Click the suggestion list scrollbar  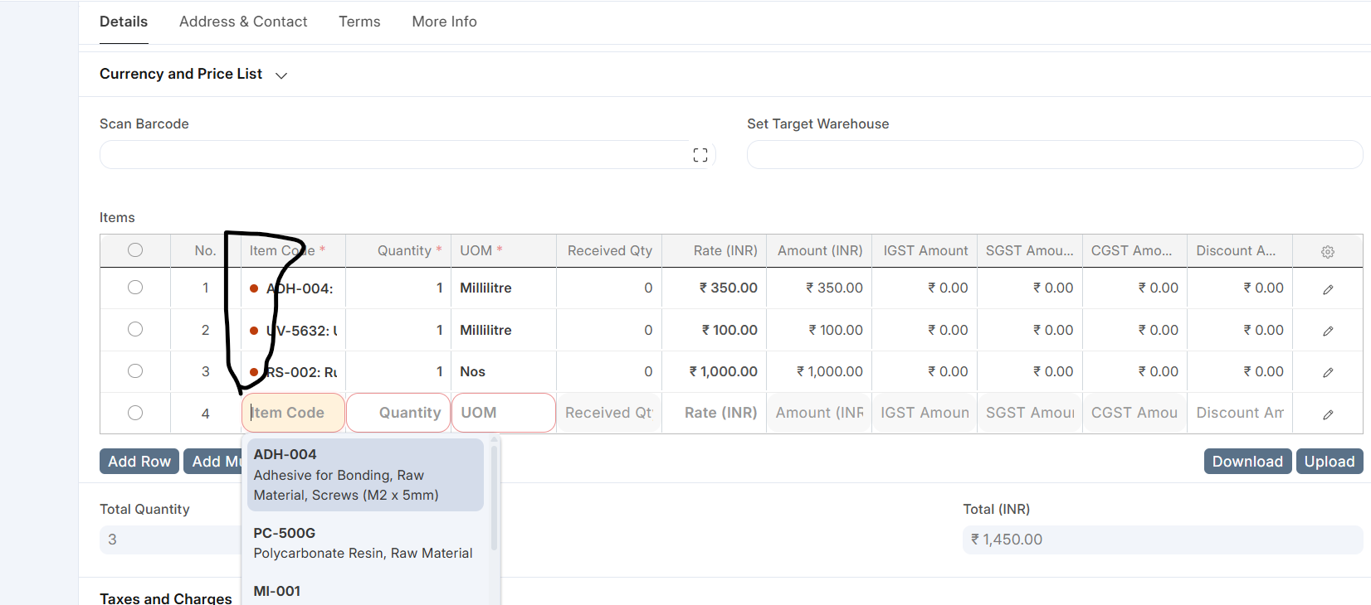pyautogui.click(x=494, y=497)
